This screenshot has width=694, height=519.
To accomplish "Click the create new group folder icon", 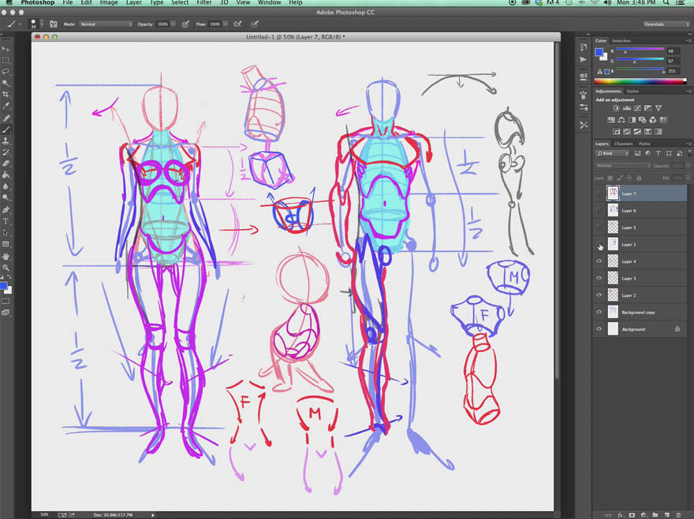I will [655, 515].
